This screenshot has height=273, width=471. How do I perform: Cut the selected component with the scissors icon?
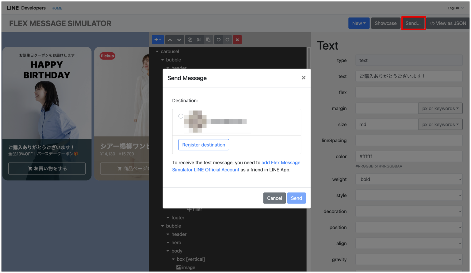pyautogui.click(x=199, y=39)
